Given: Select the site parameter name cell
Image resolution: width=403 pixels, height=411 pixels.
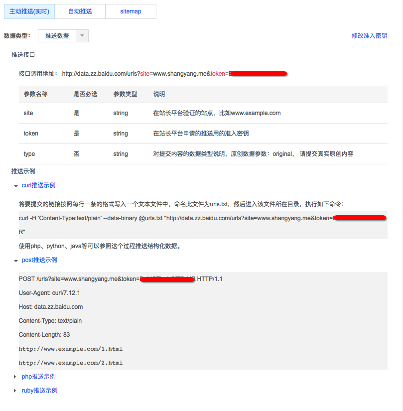Looking at the screenshot, I should pos(28,113).
